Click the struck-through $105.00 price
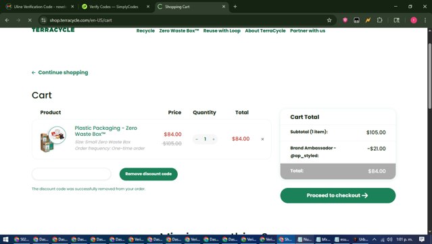This screenshot has width=432, height=244. pos(172,143)
